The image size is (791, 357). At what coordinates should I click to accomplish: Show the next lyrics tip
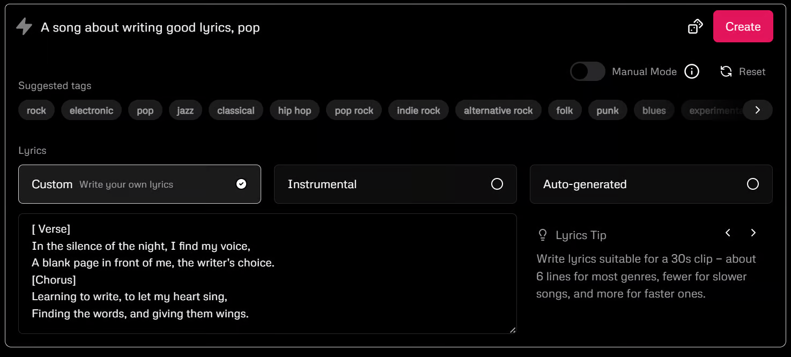click(x=753, y=233)
